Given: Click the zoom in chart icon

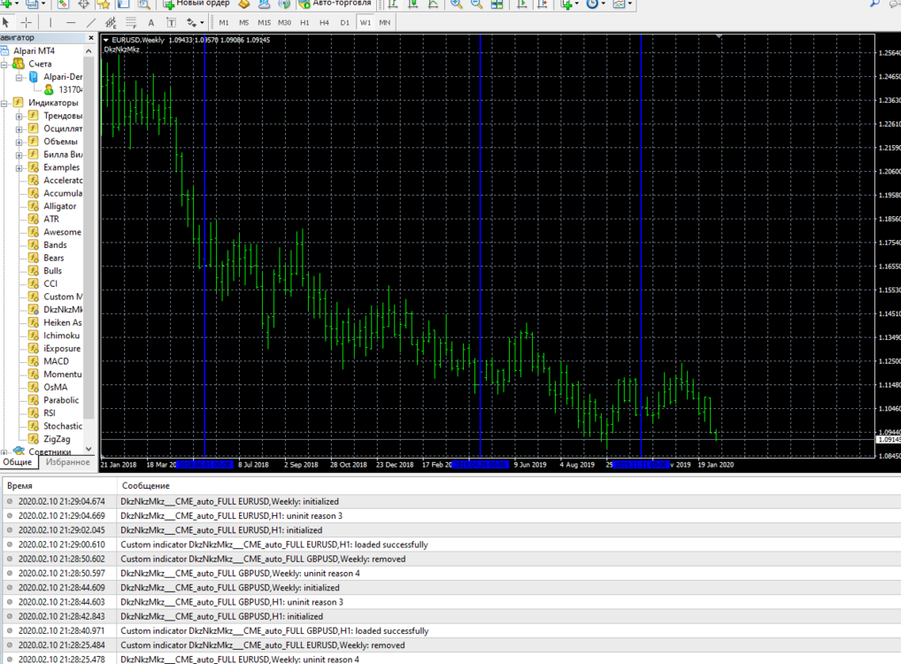Looking at the screenshot, I should point(456,4).
